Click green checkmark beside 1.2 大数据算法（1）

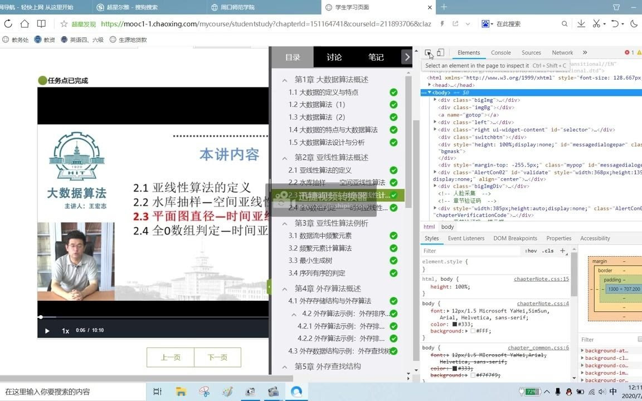393,105
